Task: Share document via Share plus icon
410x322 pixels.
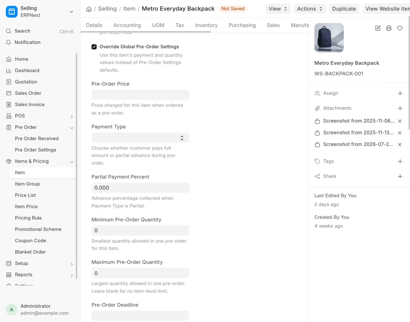Action: [x=400, y=176]
